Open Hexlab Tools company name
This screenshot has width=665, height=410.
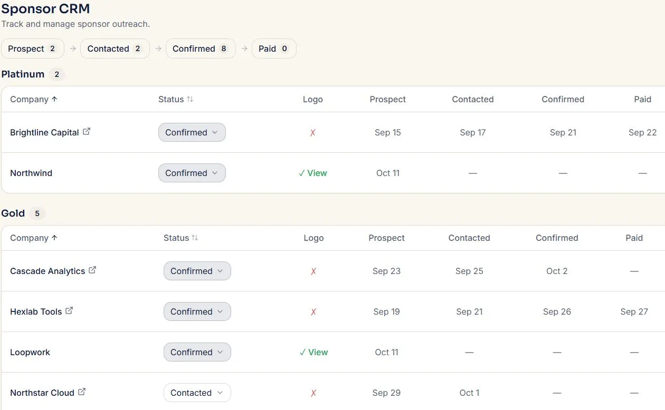tap(36, 311)
